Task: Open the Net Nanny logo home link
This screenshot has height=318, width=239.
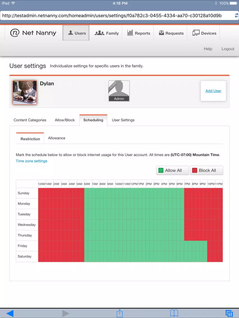Action: 33,33
